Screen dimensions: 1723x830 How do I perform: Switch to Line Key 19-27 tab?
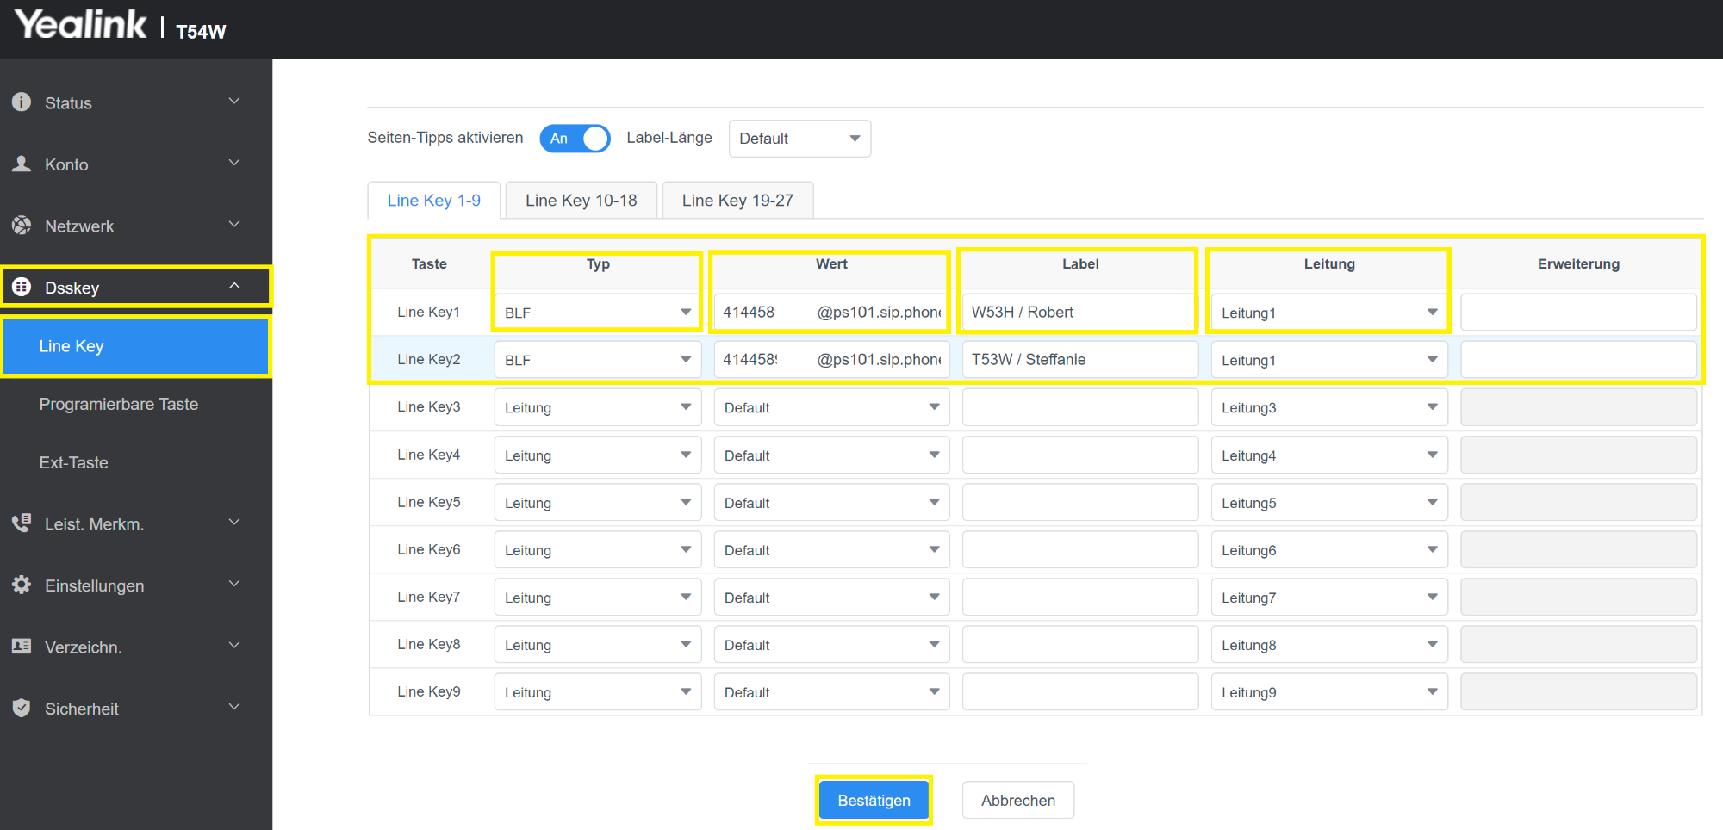pyautogui.click(x=737, y=200)
